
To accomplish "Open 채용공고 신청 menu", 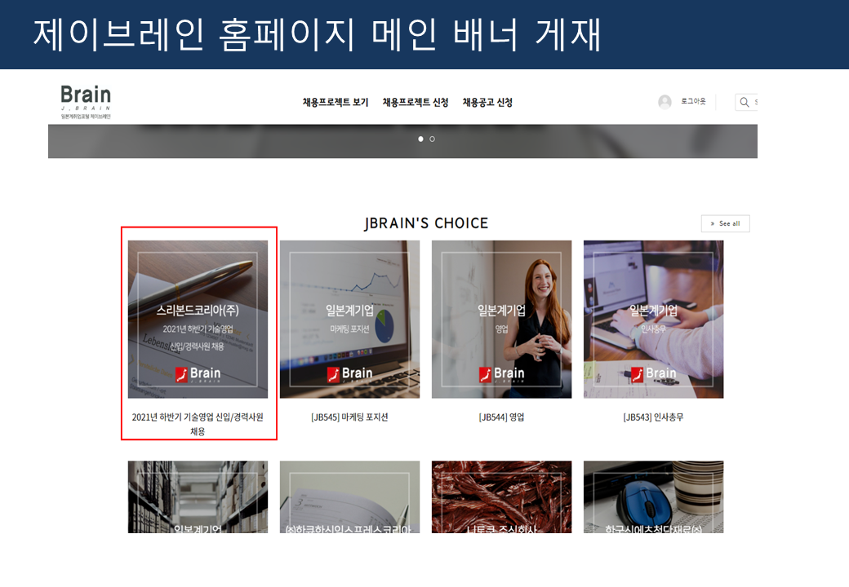I will 487,102.
